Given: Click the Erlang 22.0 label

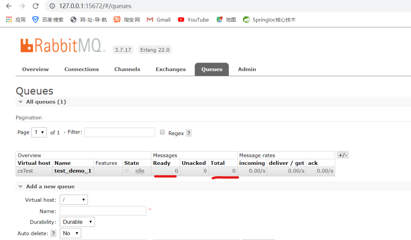Looking at the screenshot, I should coord(155,50).
